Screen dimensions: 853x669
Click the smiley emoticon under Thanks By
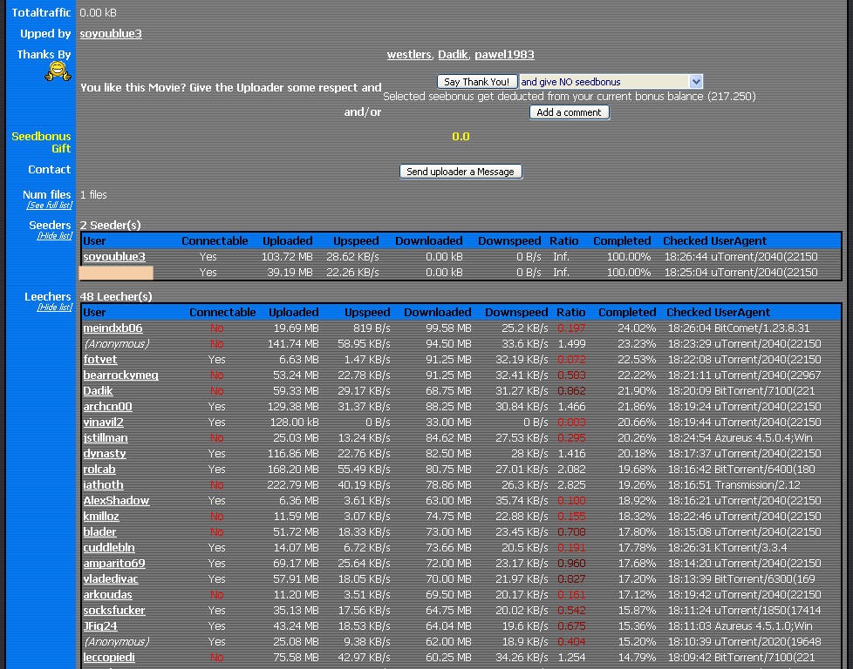pyautogui.click(x=58, y=71)
